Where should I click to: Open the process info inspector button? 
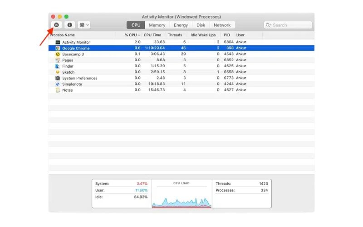[x=69, y=25]
